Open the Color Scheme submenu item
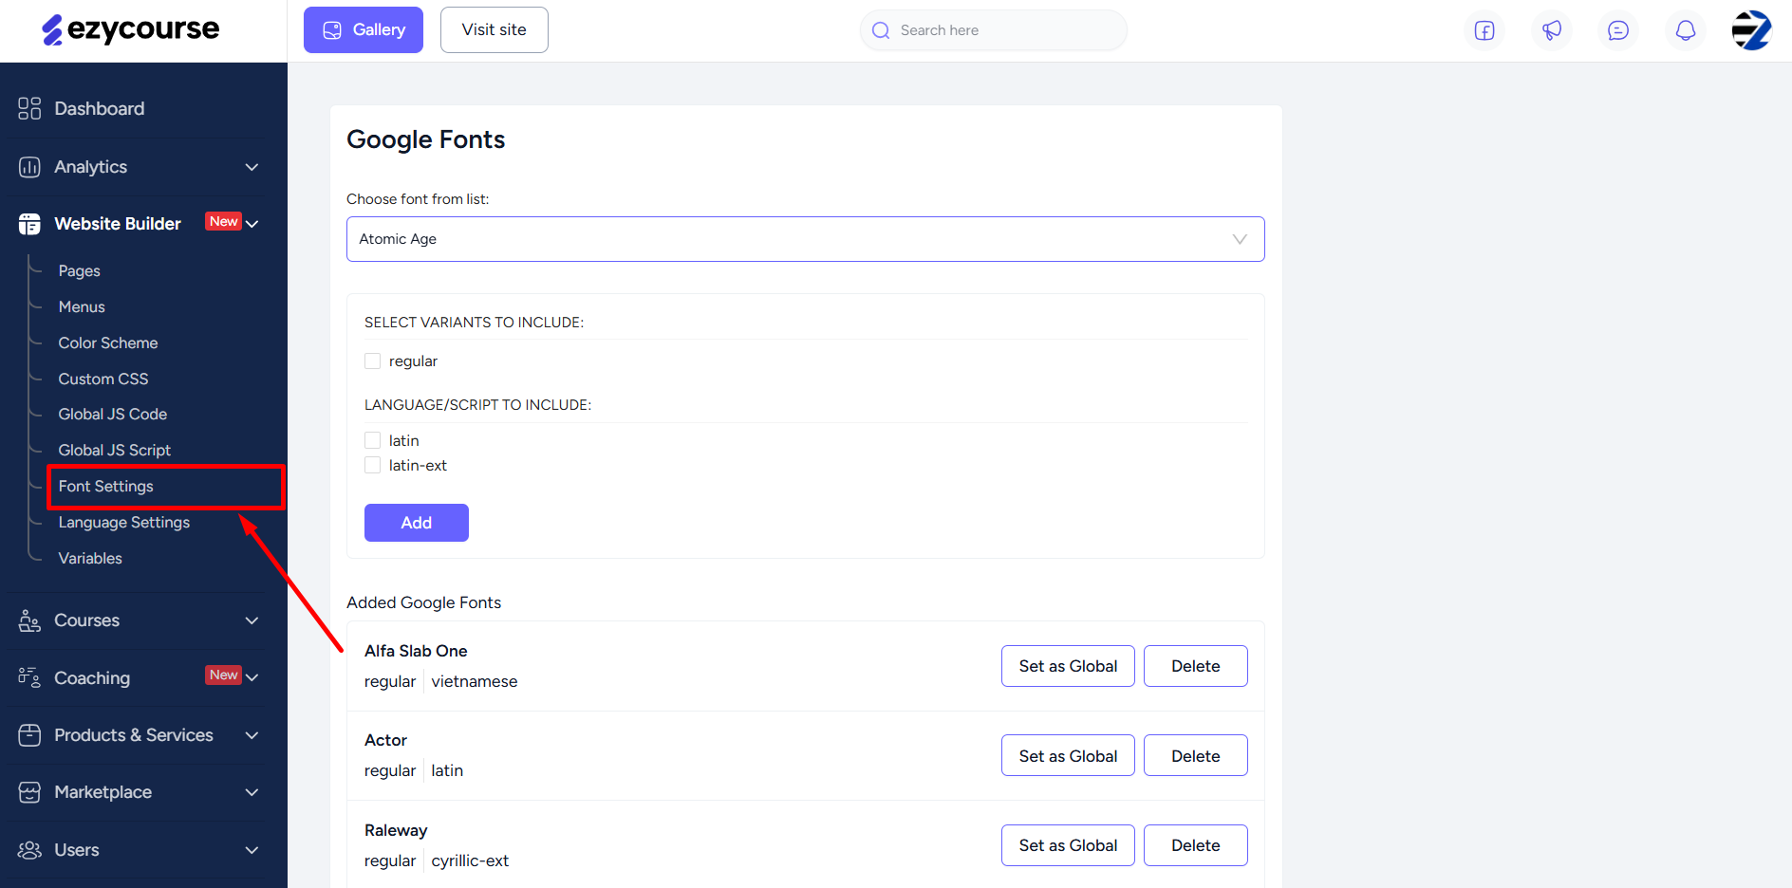The width and height of the screenshot is (1792, 888). click(x=108, y=343)
